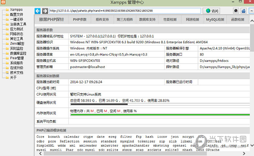Open the Xampps folder in tree
The height and width of the screenshot is (156, 254).
16,10
